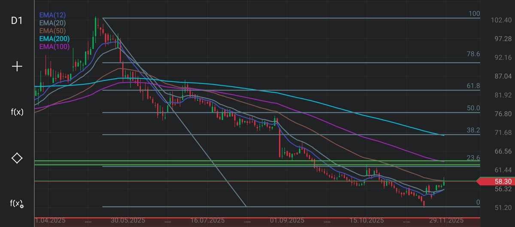Click the 1.04.2025 date on time axis
515x227 pixels.
50,221
